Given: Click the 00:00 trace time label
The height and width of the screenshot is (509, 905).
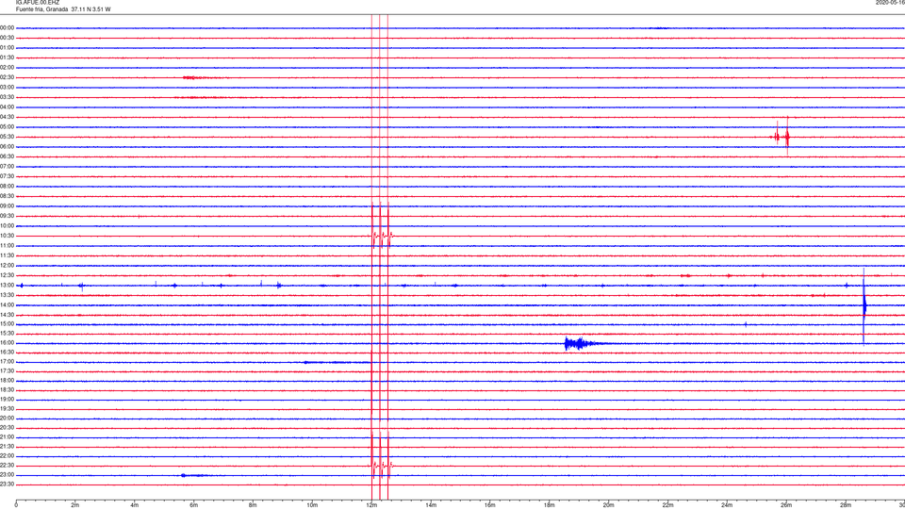Looking at the screenshot, I should pyautogui.click(x=7, y=27).
